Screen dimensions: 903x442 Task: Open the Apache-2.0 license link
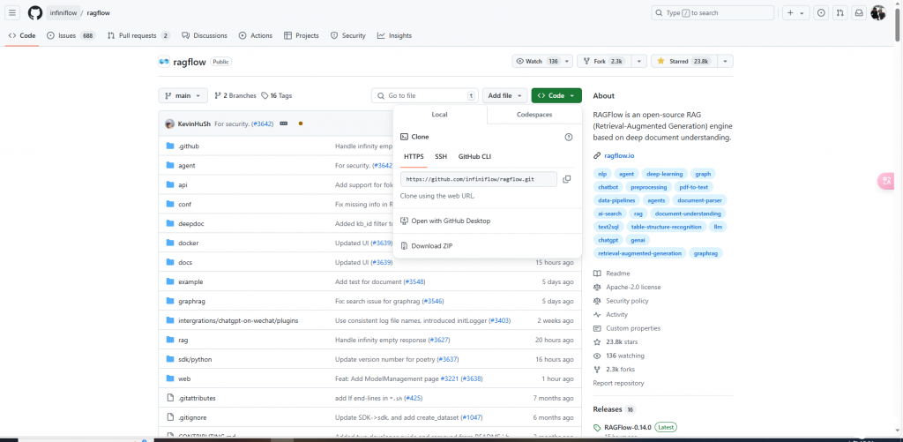[x=633, y=287]
